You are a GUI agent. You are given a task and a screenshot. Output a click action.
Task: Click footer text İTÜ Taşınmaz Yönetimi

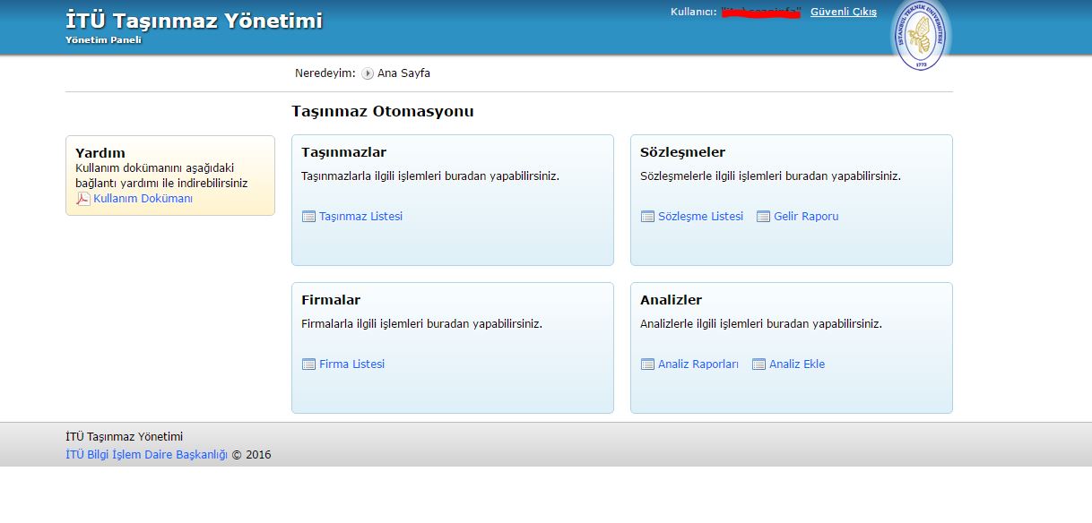(124, 437)
